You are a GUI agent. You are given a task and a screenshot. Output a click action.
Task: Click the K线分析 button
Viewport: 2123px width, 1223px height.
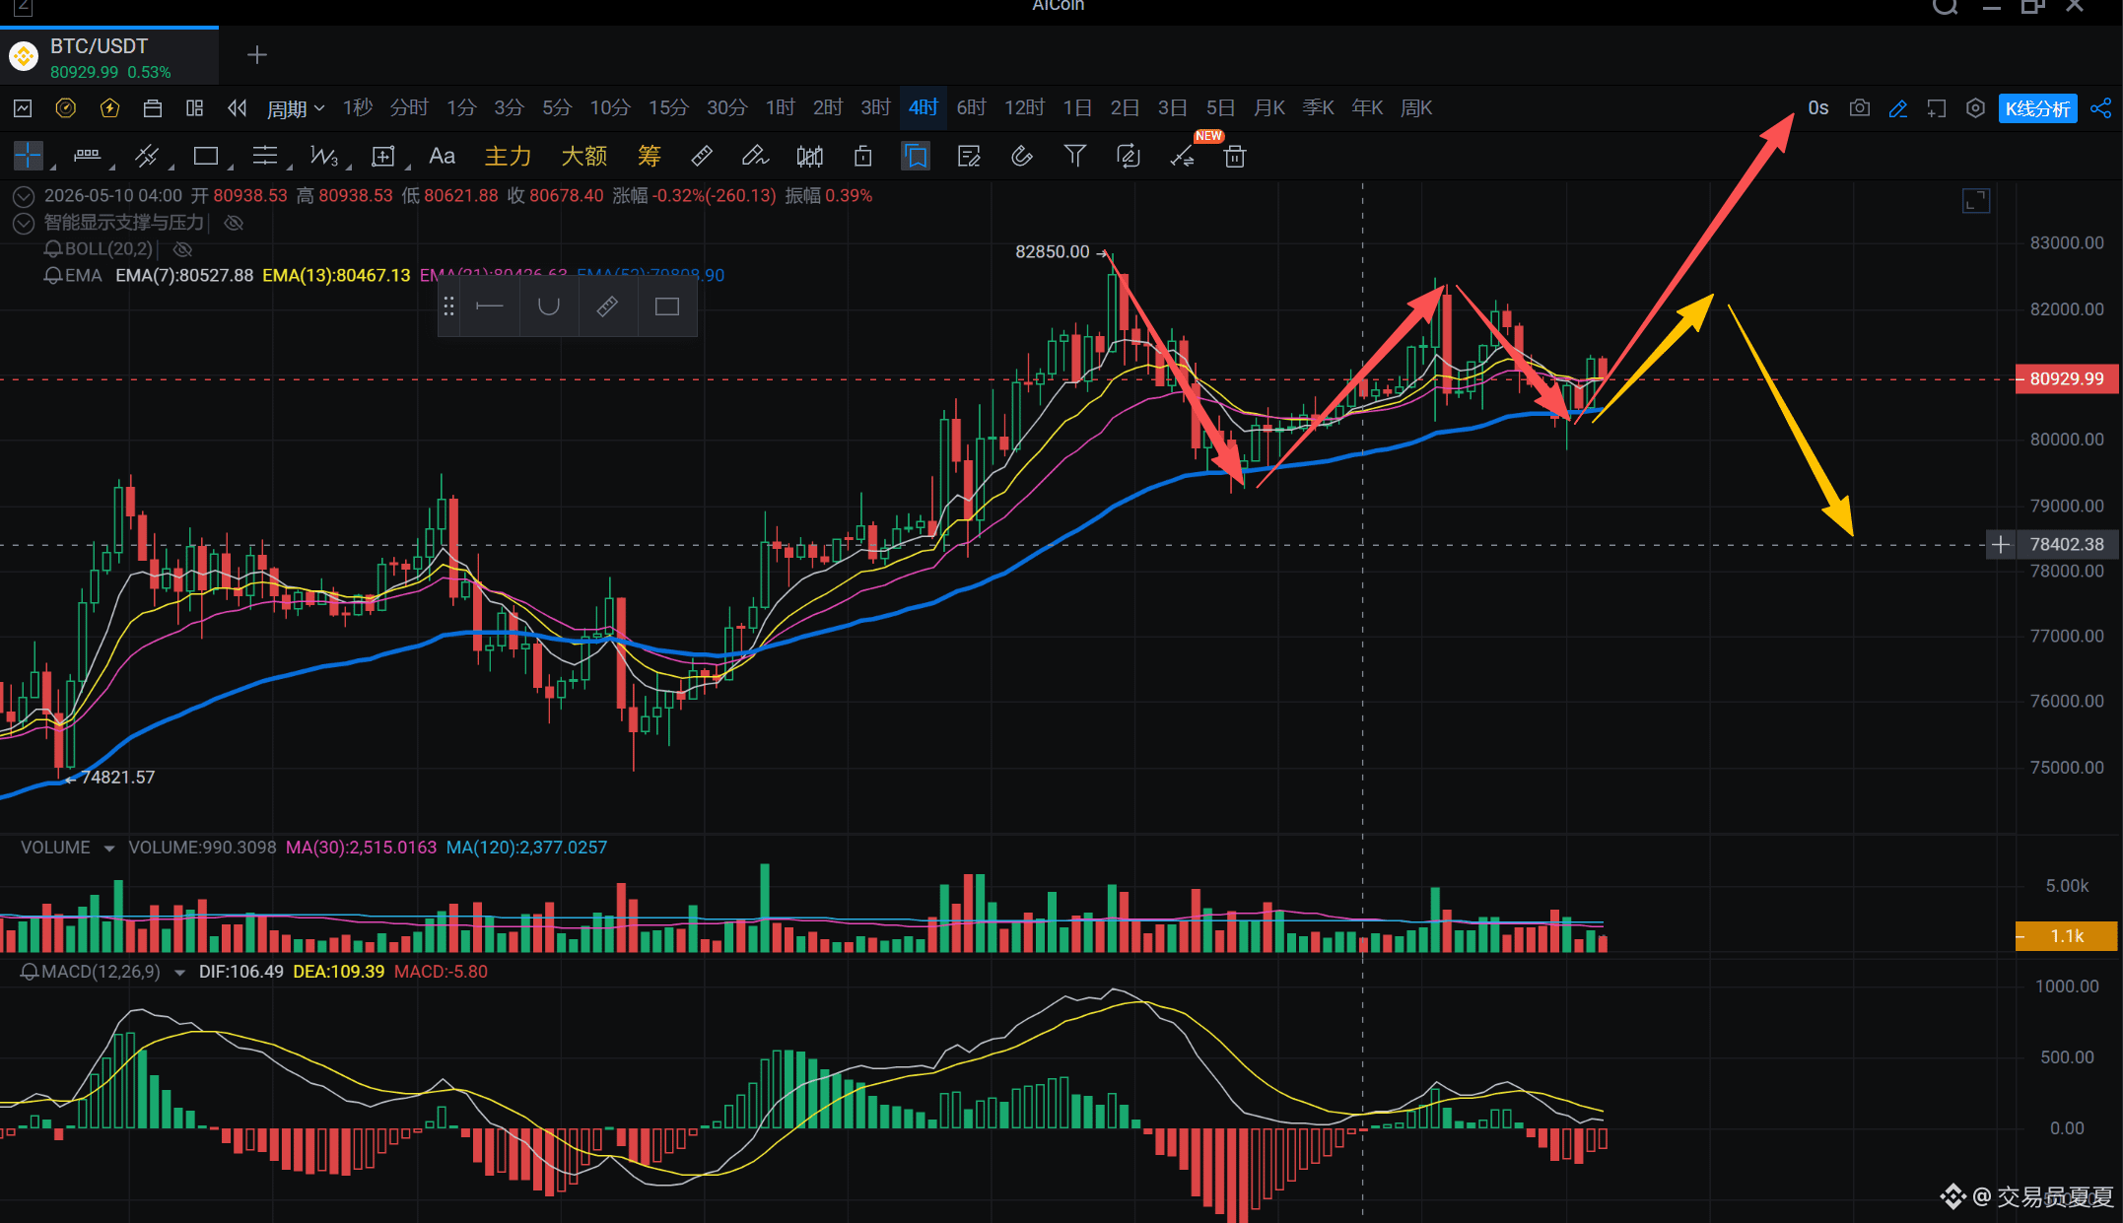click(2038, 108)
